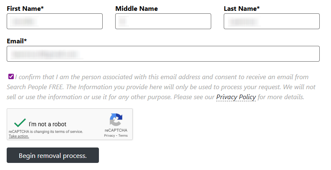Click the Middle Name label

(x=136, y=8)
